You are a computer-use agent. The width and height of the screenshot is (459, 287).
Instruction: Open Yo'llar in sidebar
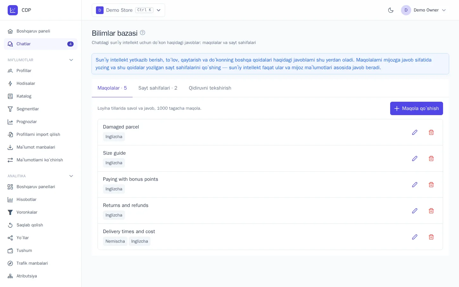[x=40, y=238]
